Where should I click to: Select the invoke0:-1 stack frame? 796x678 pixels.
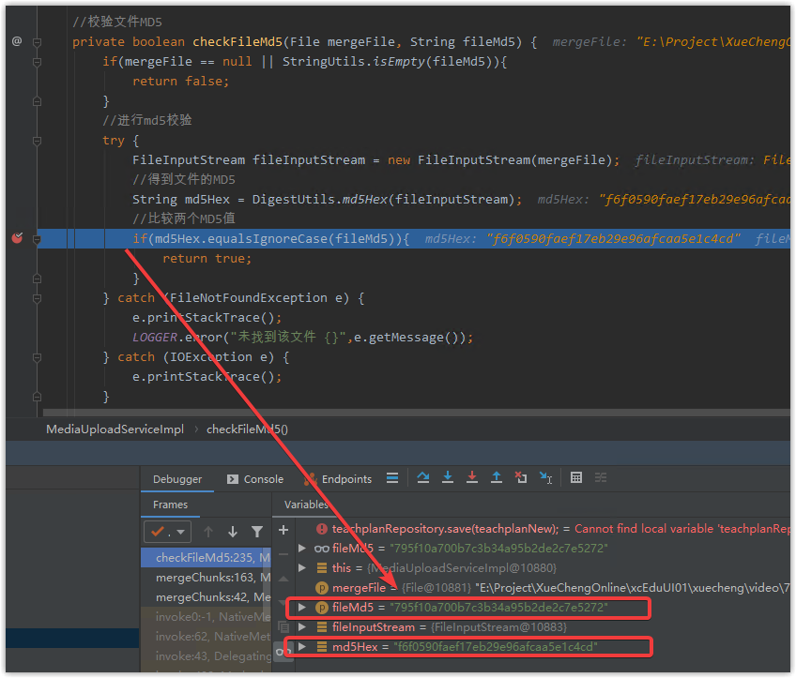tap(206, 617)
